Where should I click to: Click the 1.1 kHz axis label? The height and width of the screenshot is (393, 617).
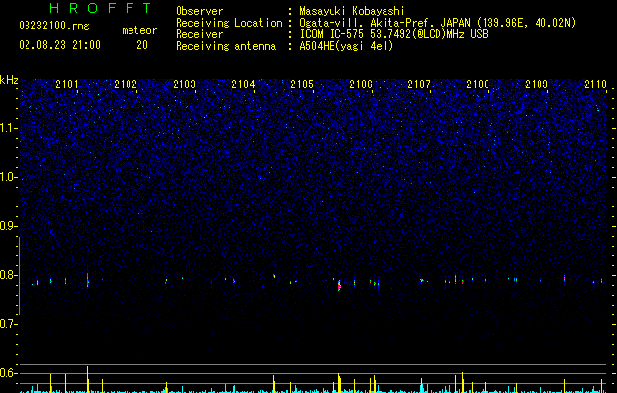coord(9,128)
